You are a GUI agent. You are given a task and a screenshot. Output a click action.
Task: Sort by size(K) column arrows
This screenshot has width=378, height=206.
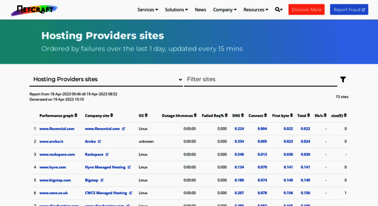(345, 115)
